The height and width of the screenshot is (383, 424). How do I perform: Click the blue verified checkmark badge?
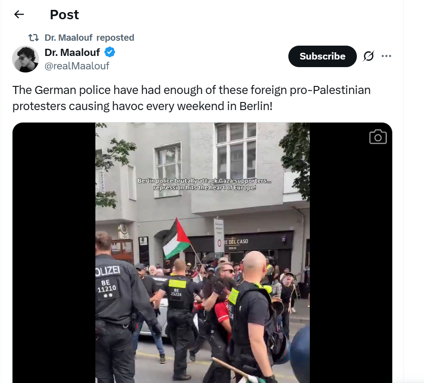110,52
